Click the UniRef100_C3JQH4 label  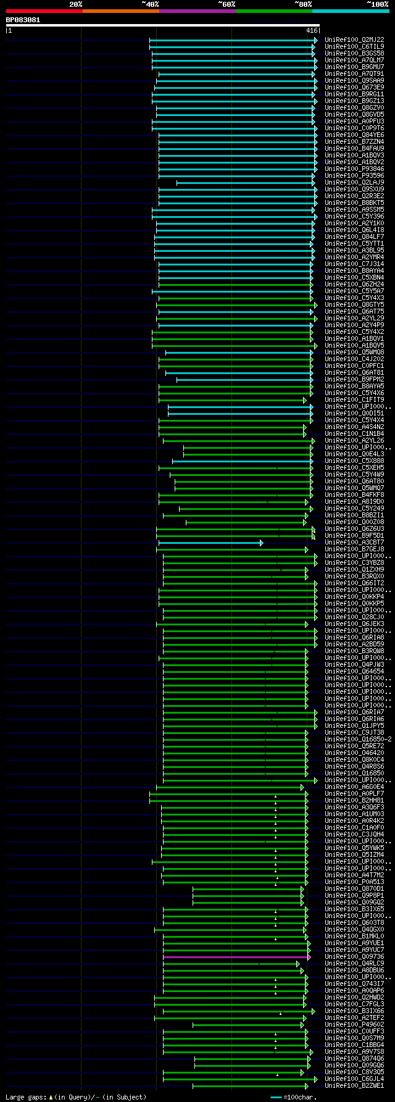coord(354,834)
